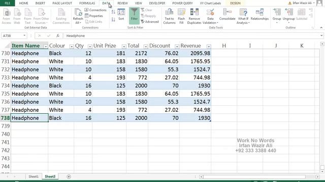
Task: Sort A to Z ascending
Action: pyautogui.click(x=113, y=12)
